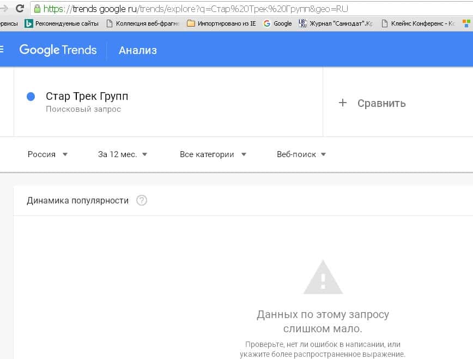
Task: Open the Google bookmark
Action: pos(277,23)
